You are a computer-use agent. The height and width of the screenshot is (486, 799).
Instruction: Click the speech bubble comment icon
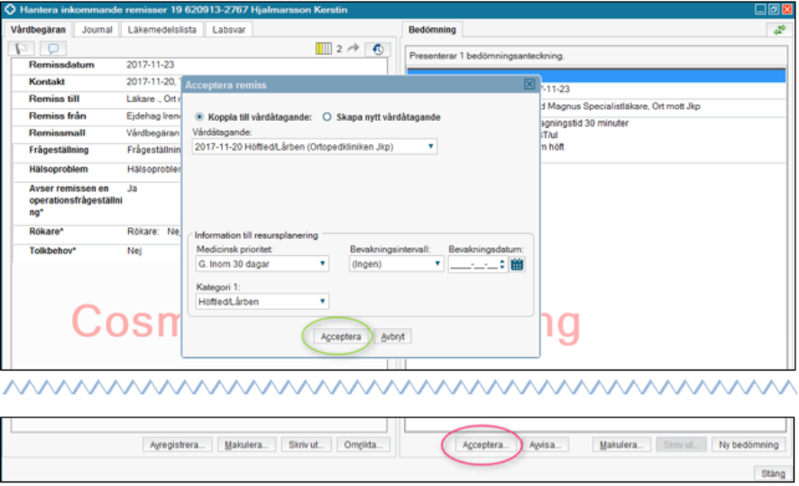(x=53, y=49)
